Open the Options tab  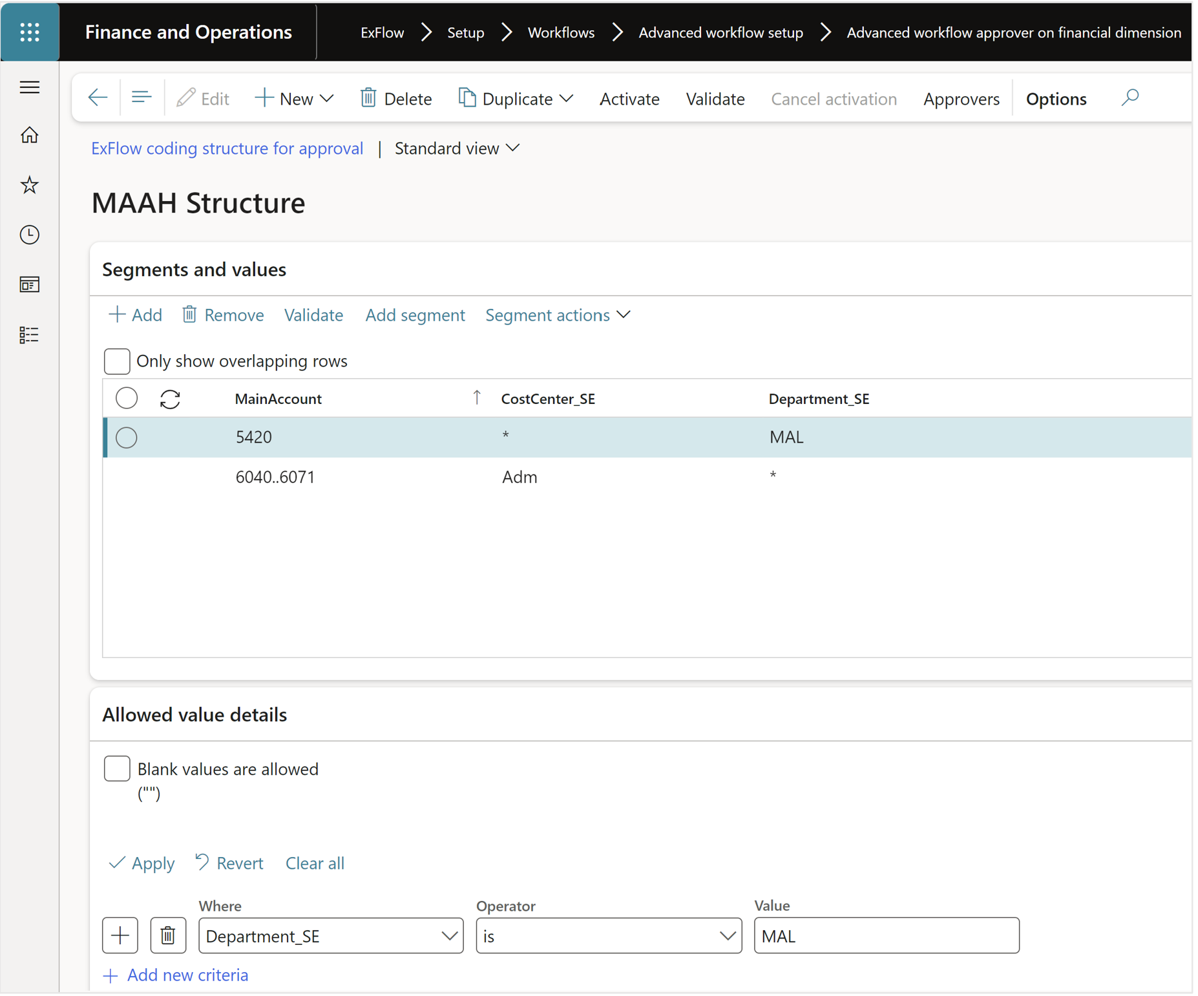1056,99
